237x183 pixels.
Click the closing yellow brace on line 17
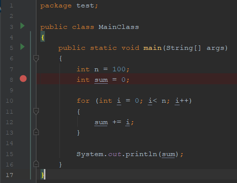tap(42, 175)
